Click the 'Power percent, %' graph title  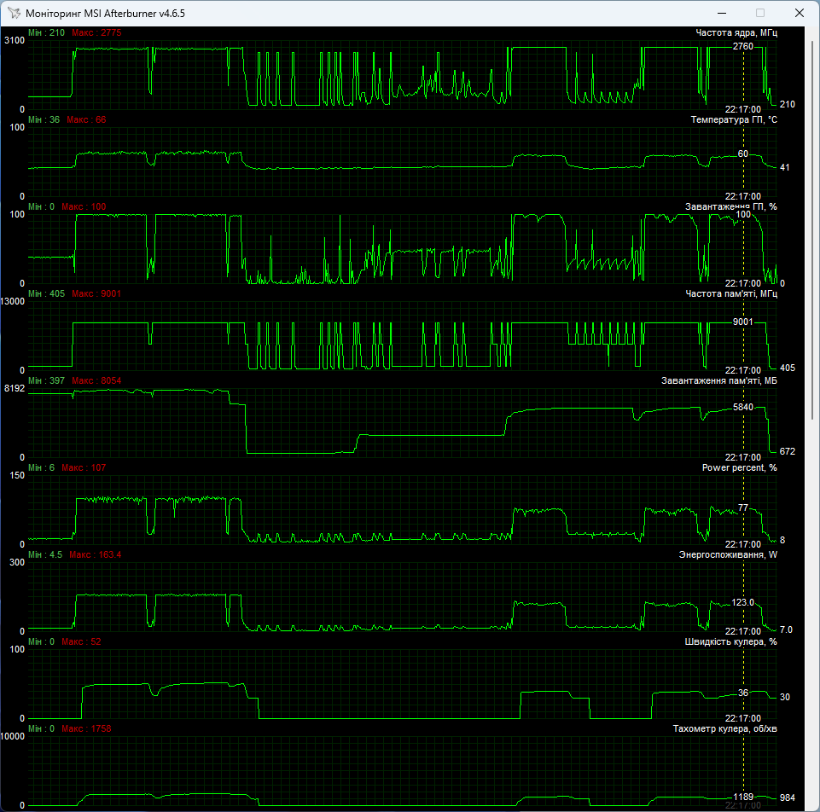(x=740, y=467)
